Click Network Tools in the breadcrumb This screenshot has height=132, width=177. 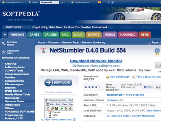coord(70,43)
